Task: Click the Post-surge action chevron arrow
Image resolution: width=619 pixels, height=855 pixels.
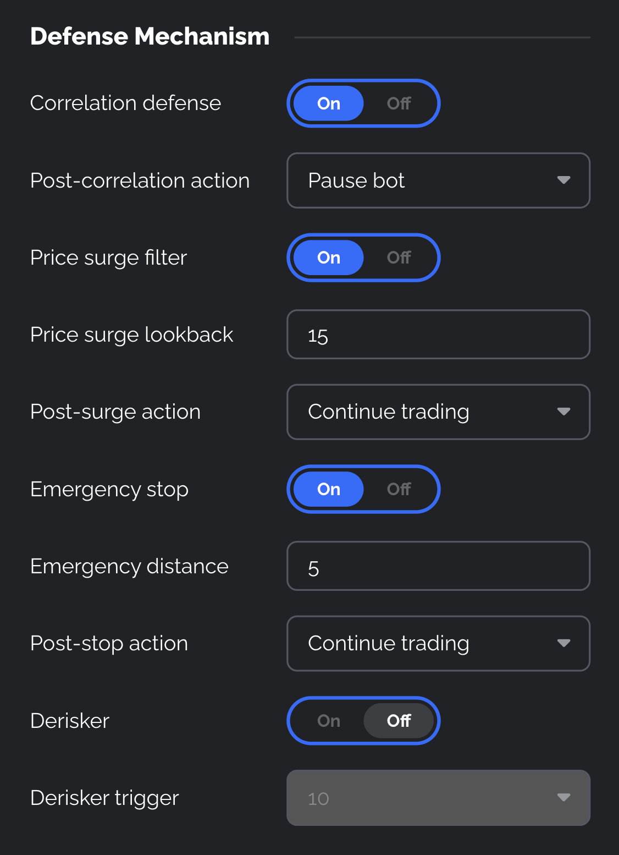Action: pos(563,412)
